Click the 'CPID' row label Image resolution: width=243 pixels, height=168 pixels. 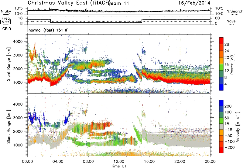pos(7,29)
